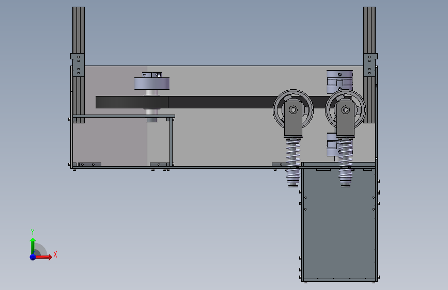Select the mounting bracket on the right post

click(370, 65)
